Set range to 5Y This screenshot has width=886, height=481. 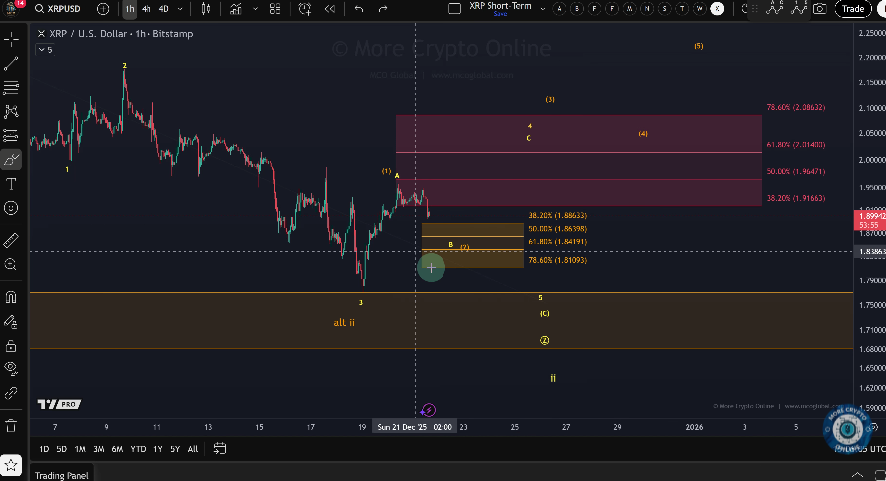click(175, 449)
